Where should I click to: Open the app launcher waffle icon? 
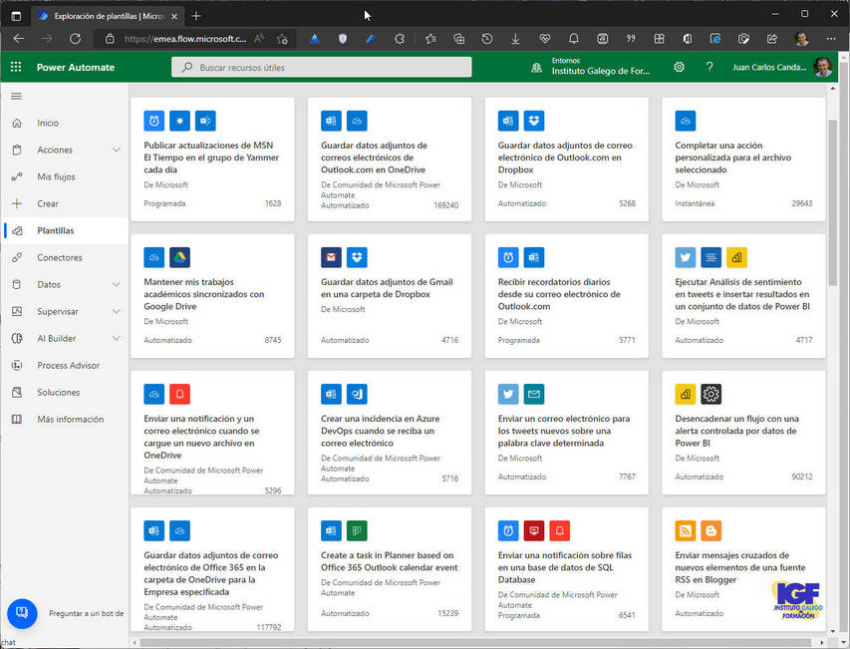tap(16, 67)
